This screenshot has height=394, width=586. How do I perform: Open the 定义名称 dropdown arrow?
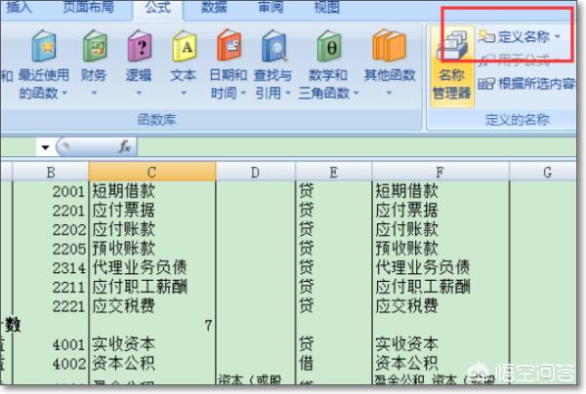[558, 36]
